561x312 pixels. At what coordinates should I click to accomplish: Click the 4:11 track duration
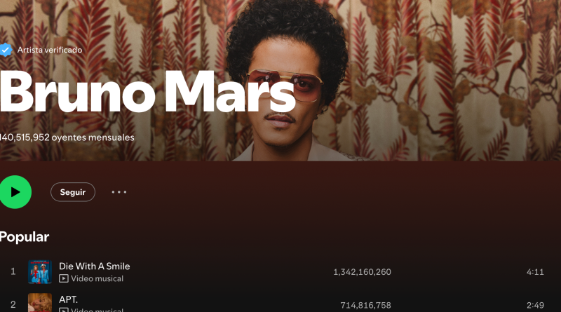535,272
